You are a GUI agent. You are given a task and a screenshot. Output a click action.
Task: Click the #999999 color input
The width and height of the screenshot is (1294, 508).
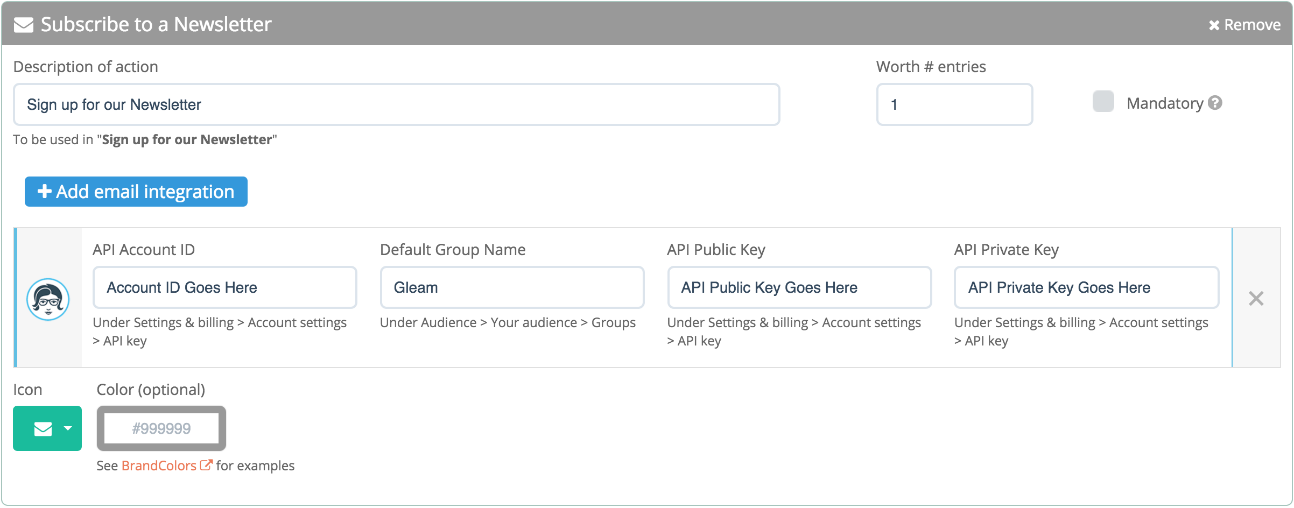coord(161,428)
